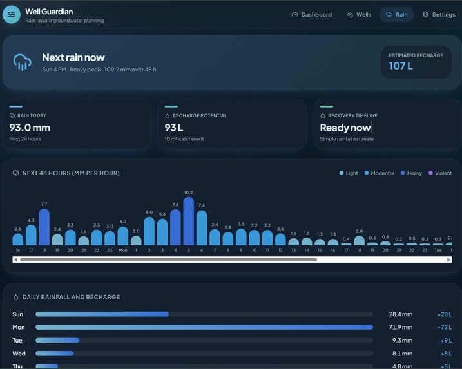Click the Heavy legend color dot

403,173
